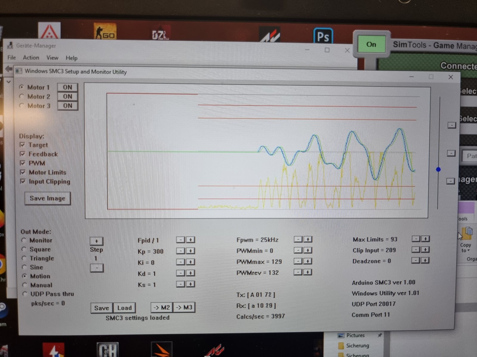
Task: Select UDP Pass thru out mode
Action: (x=25, y=294)
